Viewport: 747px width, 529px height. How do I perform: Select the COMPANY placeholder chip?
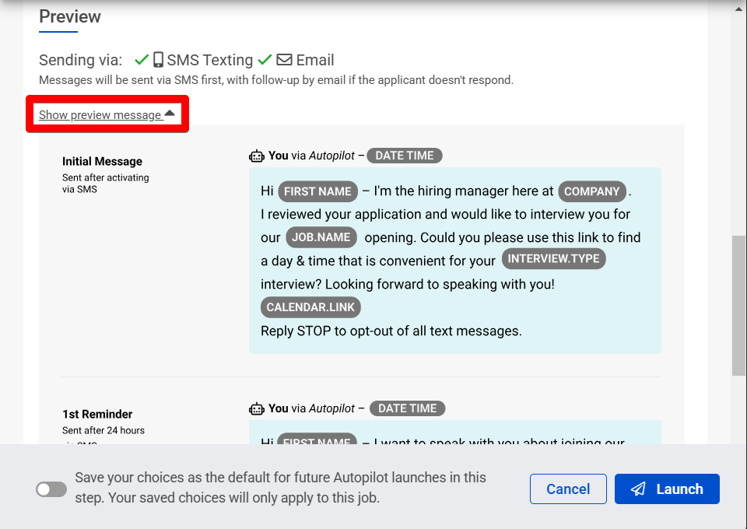click(x=592, y=191)
